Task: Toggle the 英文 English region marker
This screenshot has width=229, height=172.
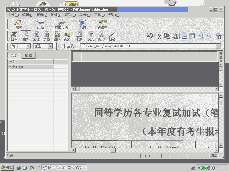Action: 67,36
